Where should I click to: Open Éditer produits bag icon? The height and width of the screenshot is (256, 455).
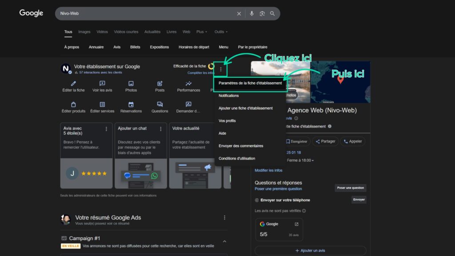(x=73, y=104)
